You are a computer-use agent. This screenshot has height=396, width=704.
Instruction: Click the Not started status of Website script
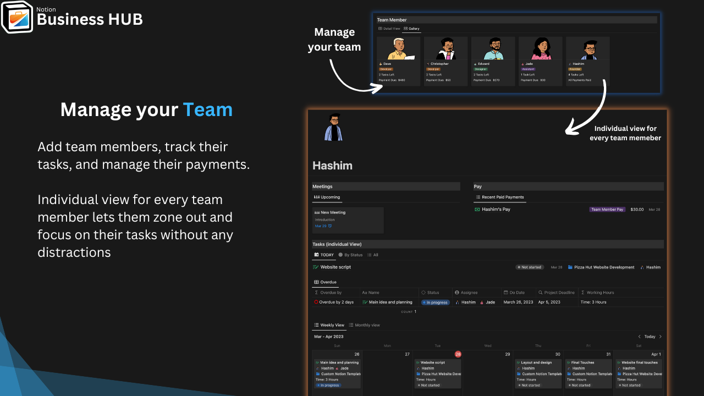point(530,267)
